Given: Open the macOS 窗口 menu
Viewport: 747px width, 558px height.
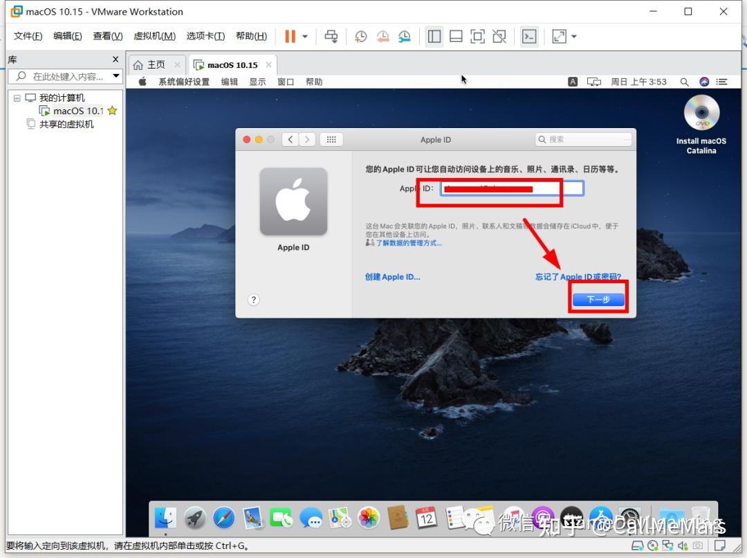Looking at the screenshot, I should [286, 82].
